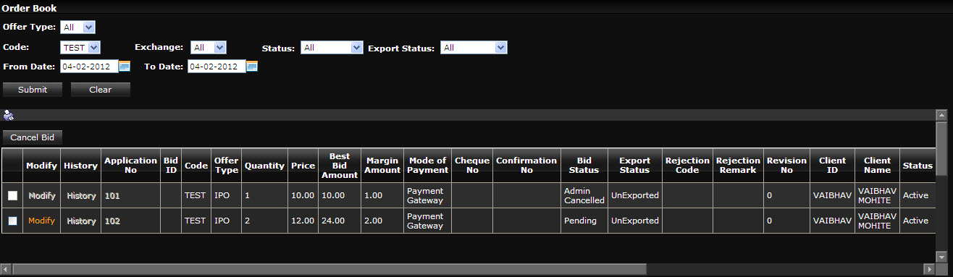Click the Rejection Code column header
953x277 pixels.
(687, 166)
